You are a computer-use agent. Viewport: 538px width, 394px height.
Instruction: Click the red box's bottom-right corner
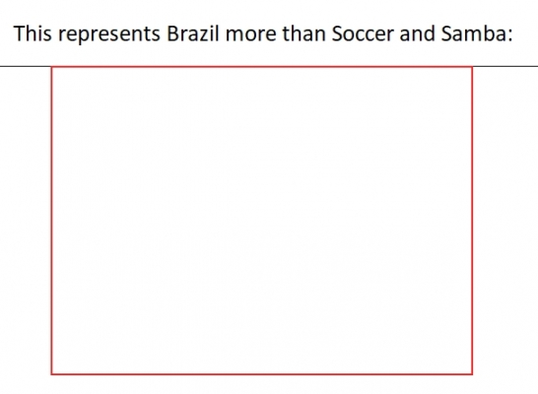(472, 373)
